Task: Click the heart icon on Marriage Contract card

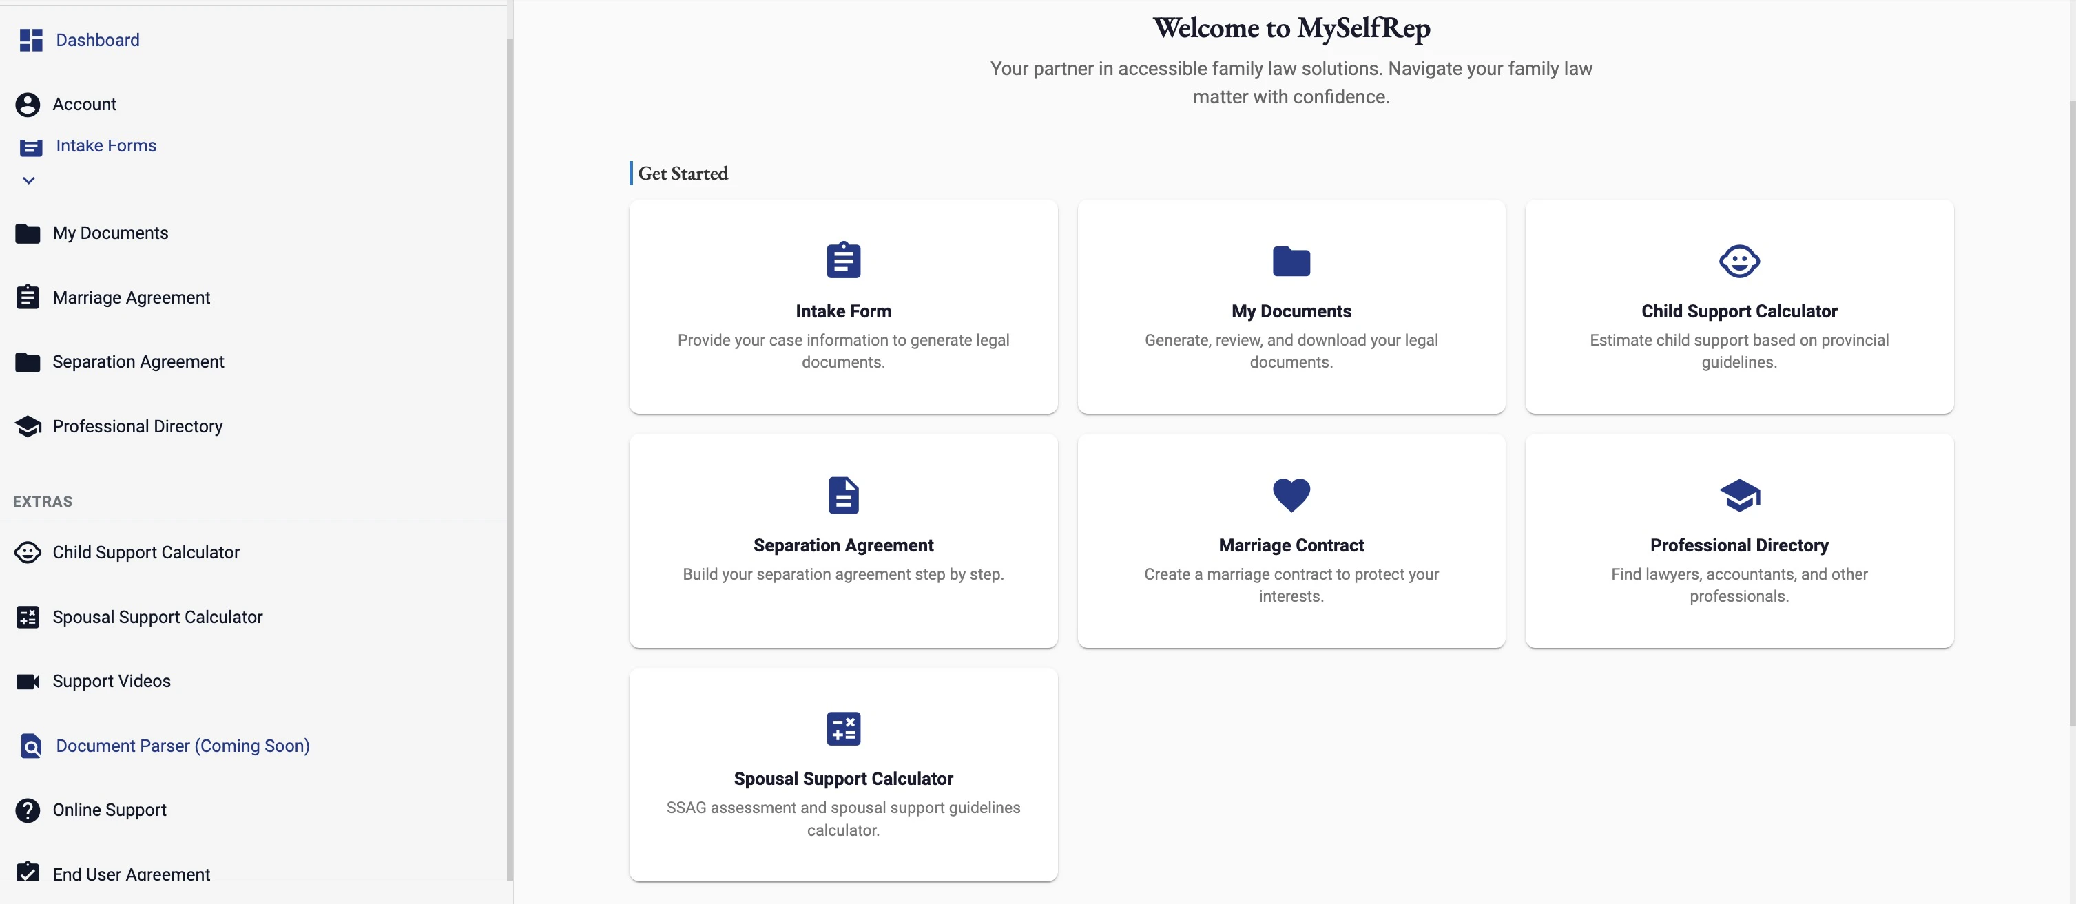Action: point(1291,496)
